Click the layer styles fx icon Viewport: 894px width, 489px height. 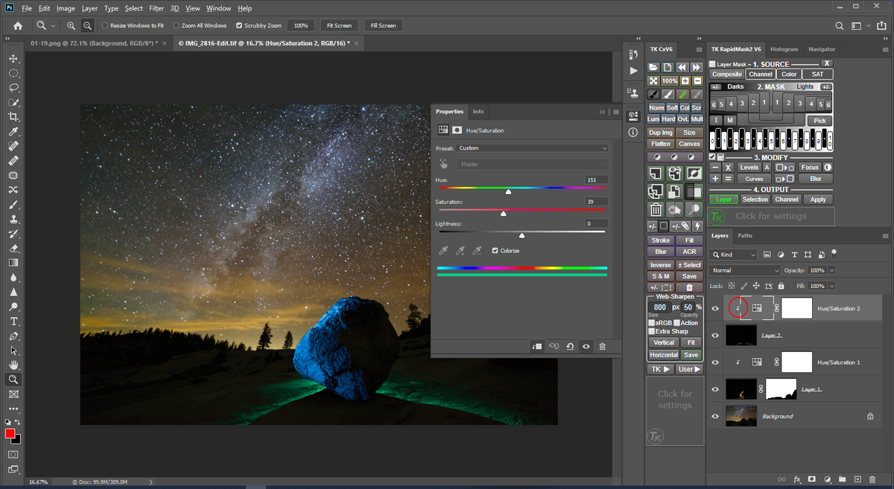click(796, 479)
